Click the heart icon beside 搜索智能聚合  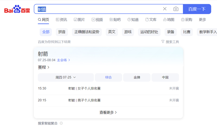pos(61,123)
